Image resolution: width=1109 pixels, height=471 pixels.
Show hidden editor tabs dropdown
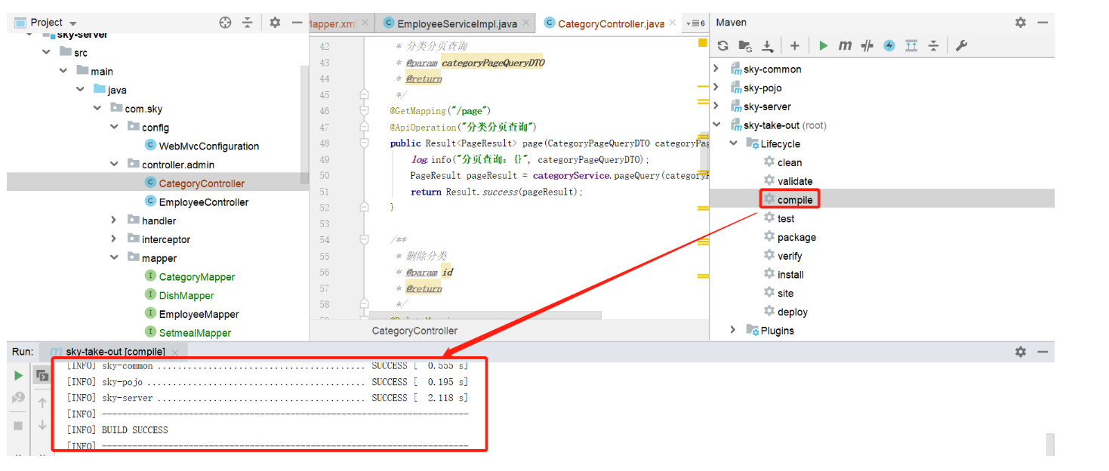[695, 23]
